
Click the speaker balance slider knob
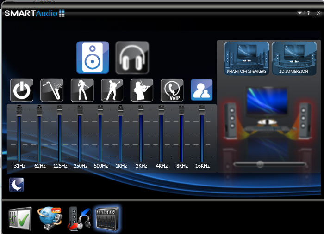(260, 164)
